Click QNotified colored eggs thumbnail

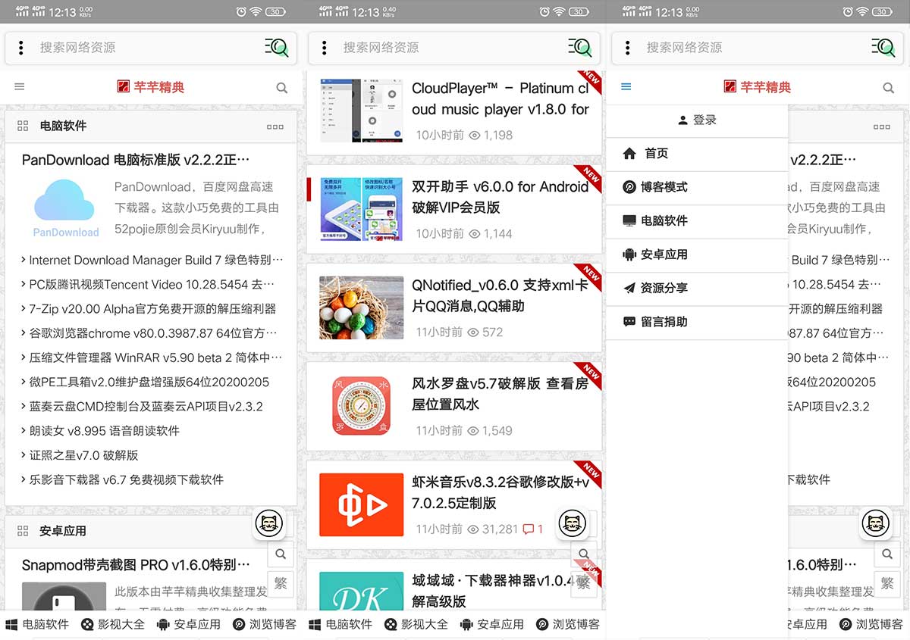pyautogui.click(x=361, y=308)
